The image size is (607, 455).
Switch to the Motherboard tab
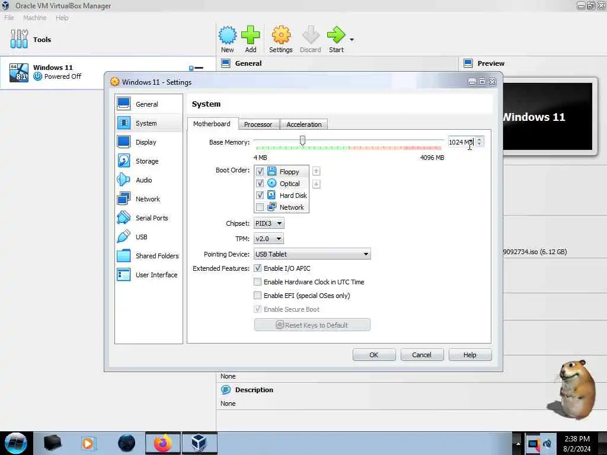point(212,124)
